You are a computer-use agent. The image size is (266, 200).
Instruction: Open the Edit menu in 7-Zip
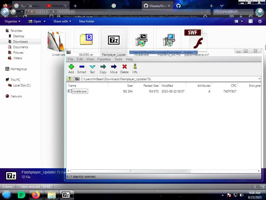click(x=80, y=59)
